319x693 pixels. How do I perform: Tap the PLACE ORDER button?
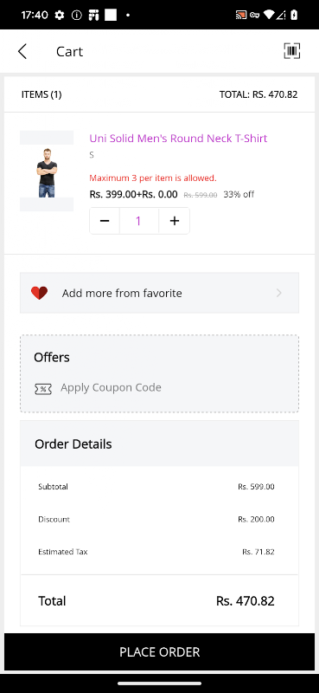point(159,652)
